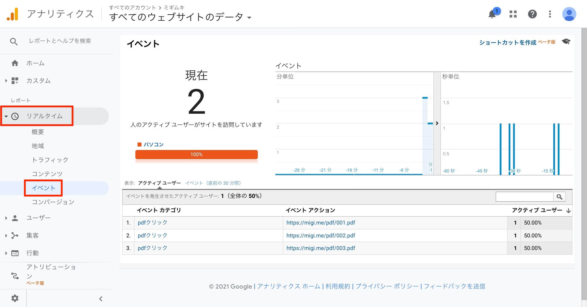Image resolution: width=587 pixels, height=307 pixels.
Task: Click the attribution icon beside アトリビューション
Action: (15, 275)
